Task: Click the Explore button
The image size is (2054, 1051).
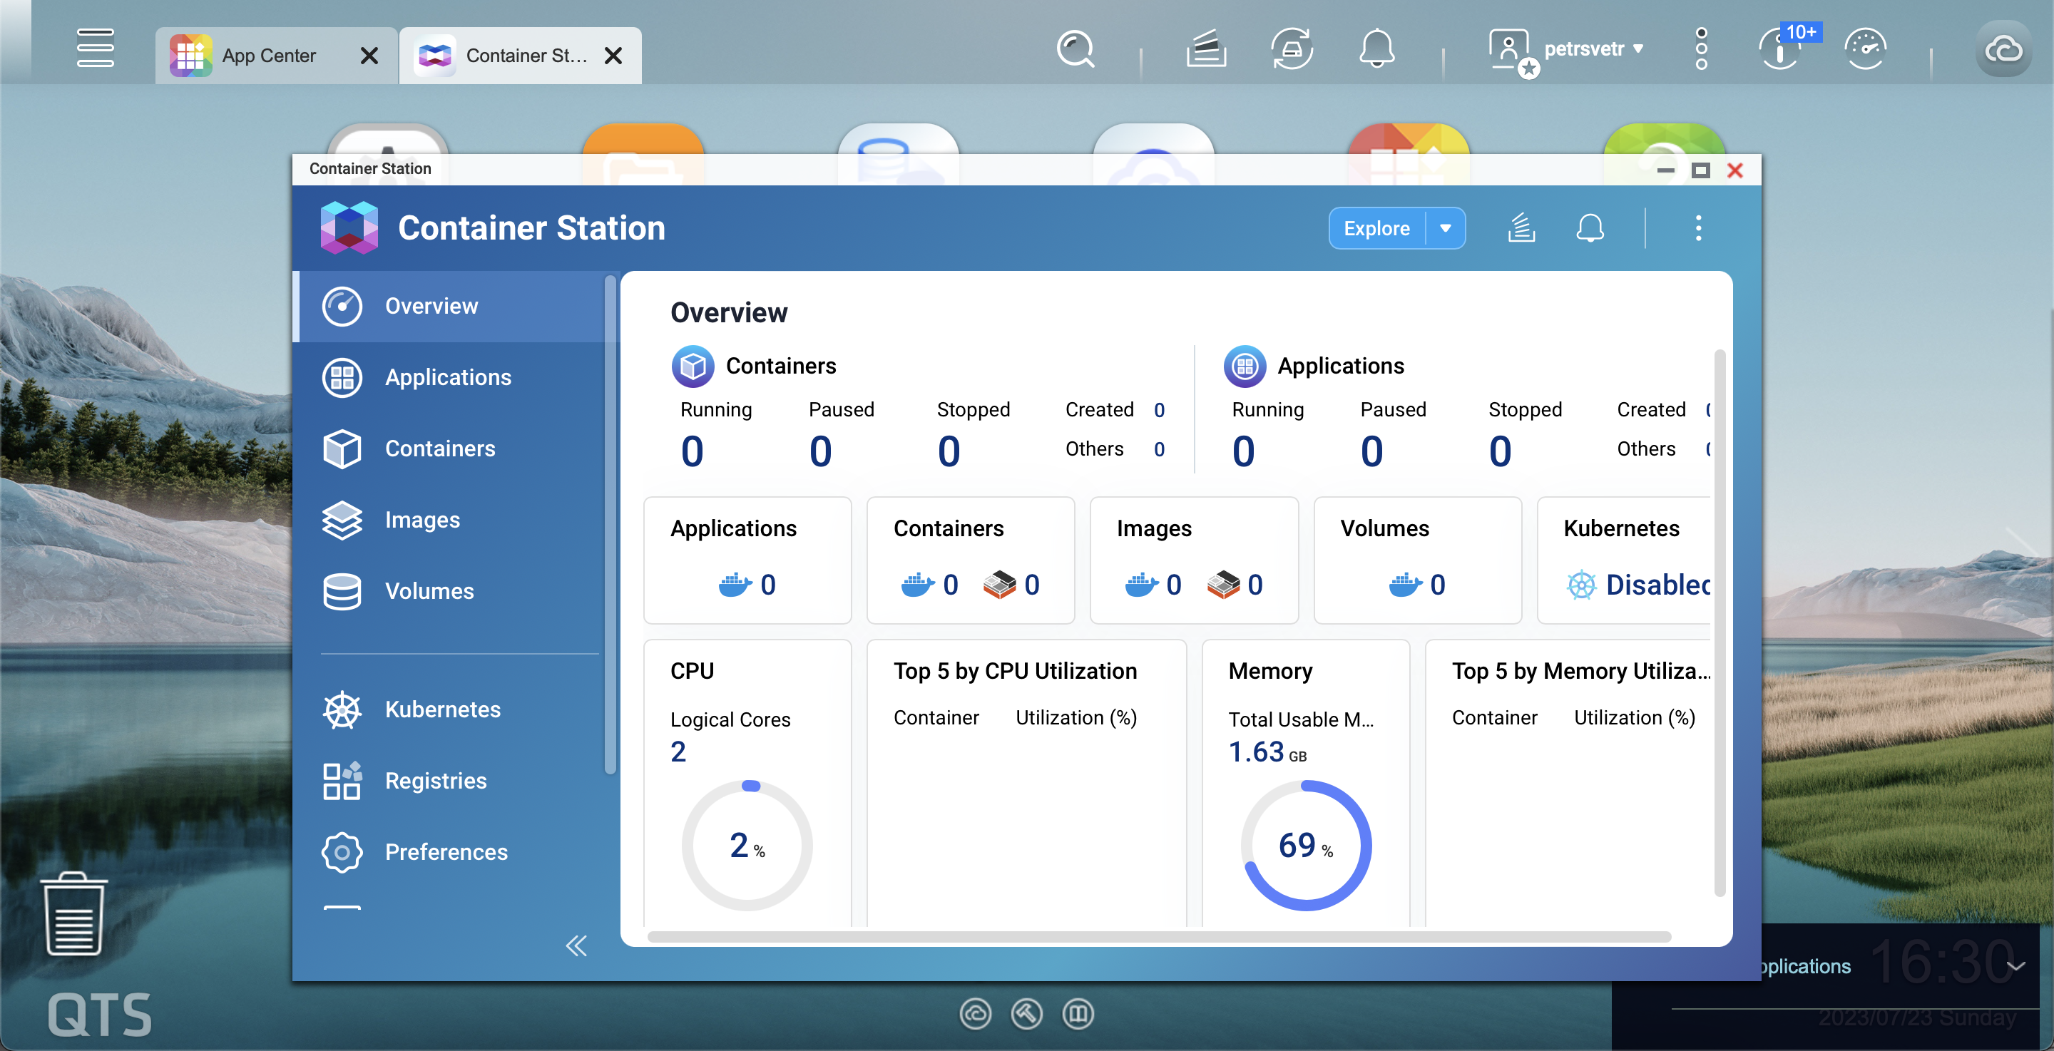Action: point(1376,228)
